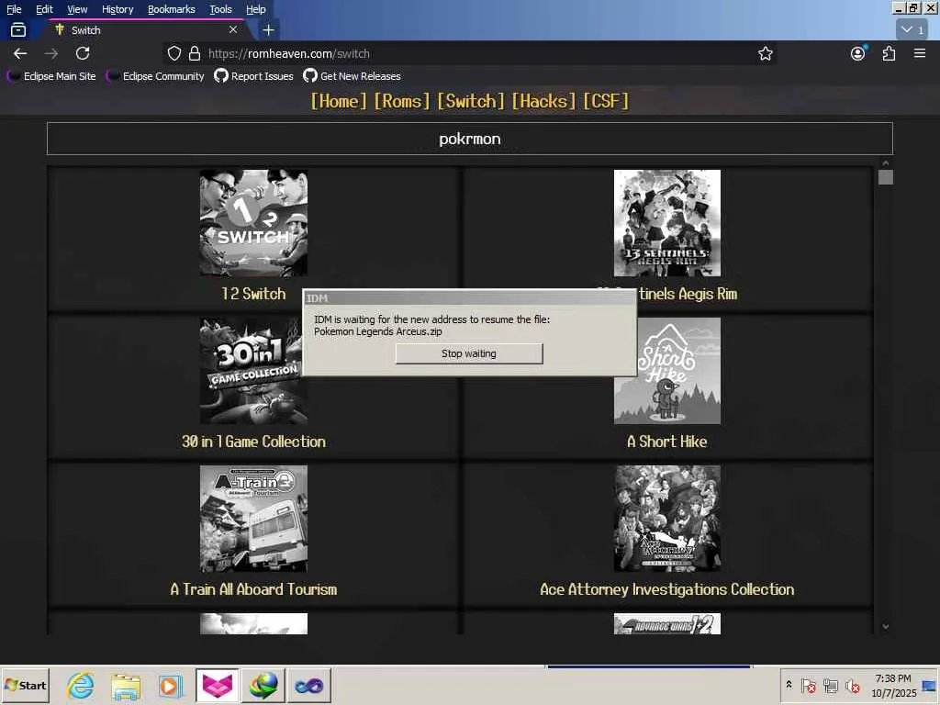This screenshot has width=940, height=705.
Task: Launch Internet Explorer from taskbar
Action: 81,685
